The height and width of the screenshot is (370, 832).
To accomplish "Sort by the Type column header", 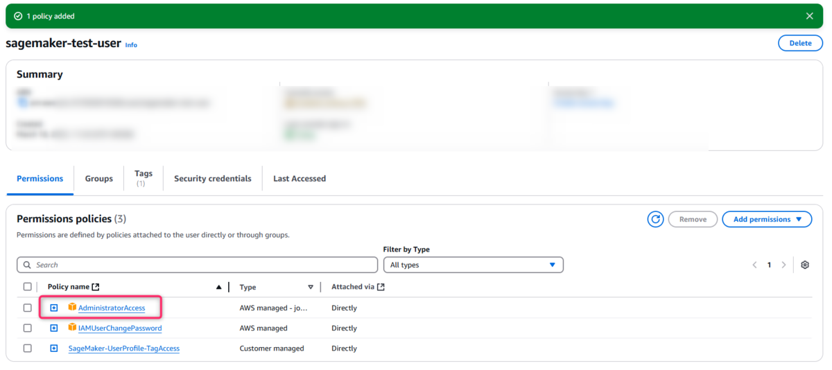I will pyautogui.click(x=248, y=287).
